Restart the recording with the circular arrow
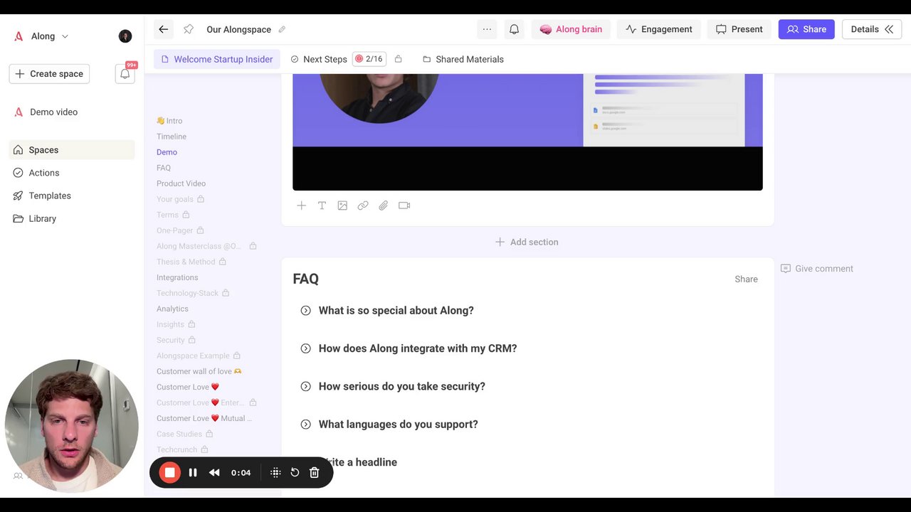The width and height of the screenshot is (911, 512). tap(295, 472)
